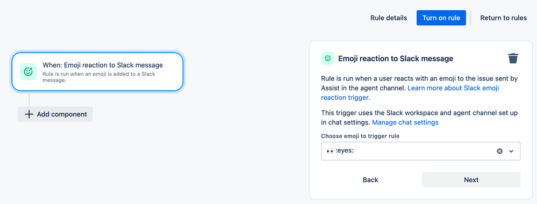537x204 pixels.
Task: Click the Choose emoji to trigger rule label
Action: point(360,136)
